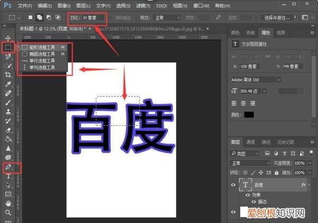Open the 样式 style dropdown showing 正常
The width and height of the screenshot is (318, 223).
[x=167, y=18]
